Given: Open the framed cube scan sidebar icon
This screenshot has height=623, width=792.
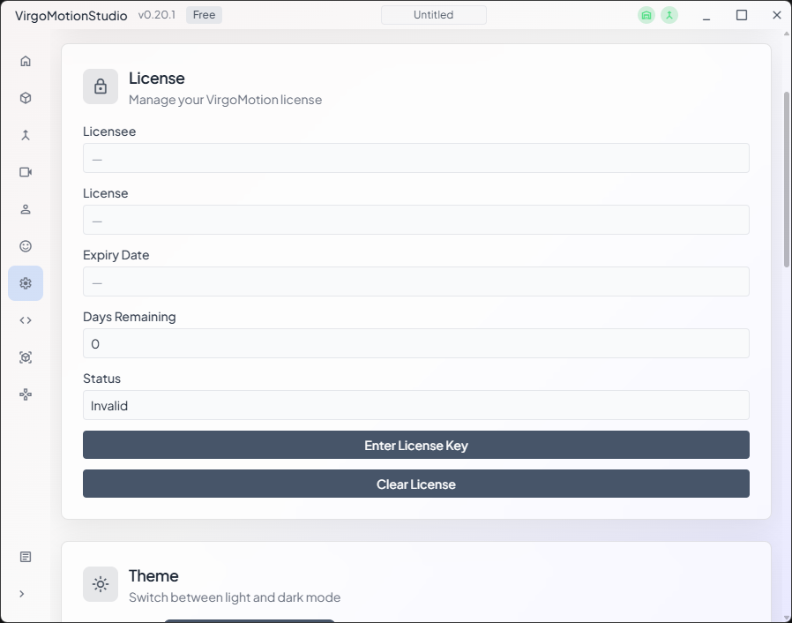Looking at the screenshot, I should [26, 357].
